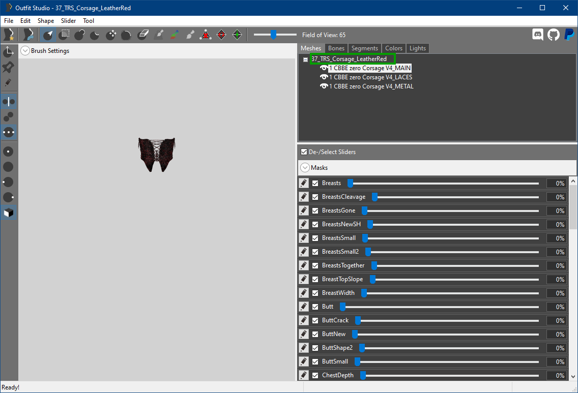578x393 pixels.
Task: Switch to the Lights tab
Action: [x=418, y=48]
